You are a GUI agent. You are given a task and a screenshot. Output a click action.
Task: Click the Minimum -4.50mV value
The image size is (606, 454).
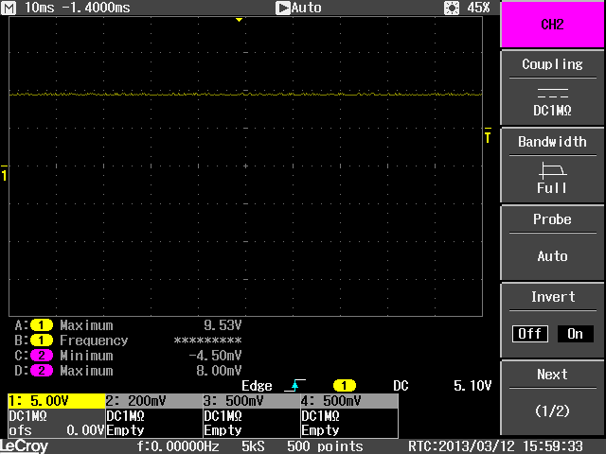click(x=215, y=356)
